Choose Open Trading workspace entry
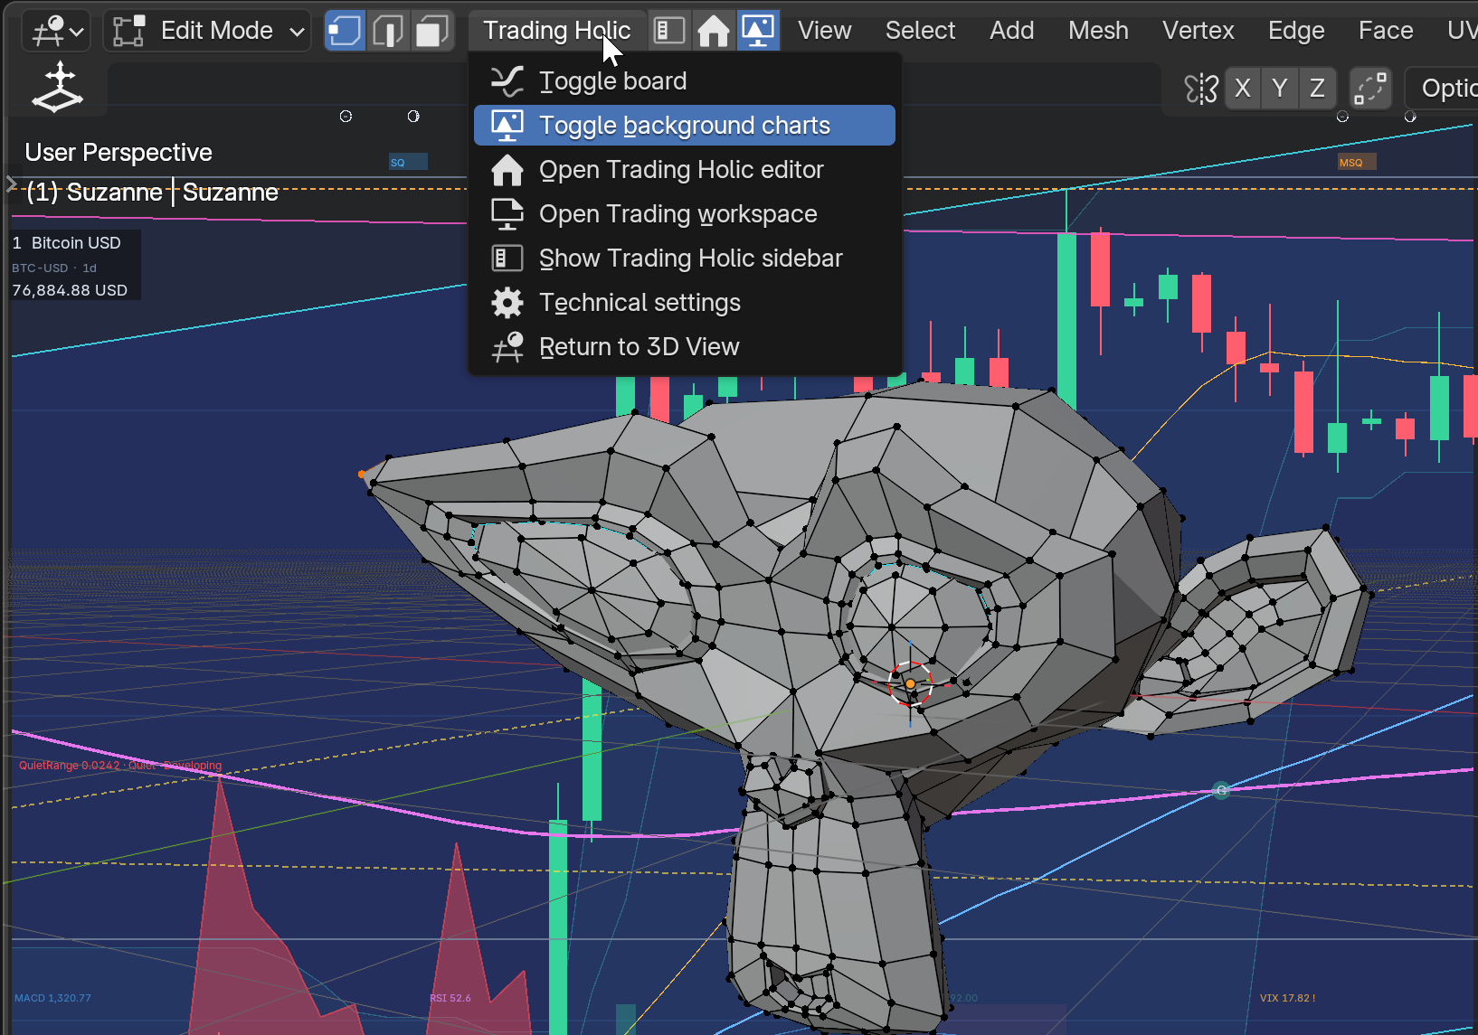This screenshot has width=1478, height=1035. [685, 214]
